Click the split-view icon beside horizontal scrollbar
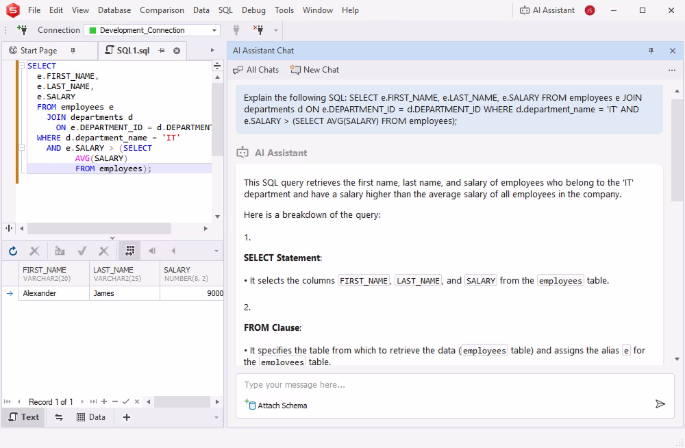This screenshot has height=448, width=685. tap(9, 228)
